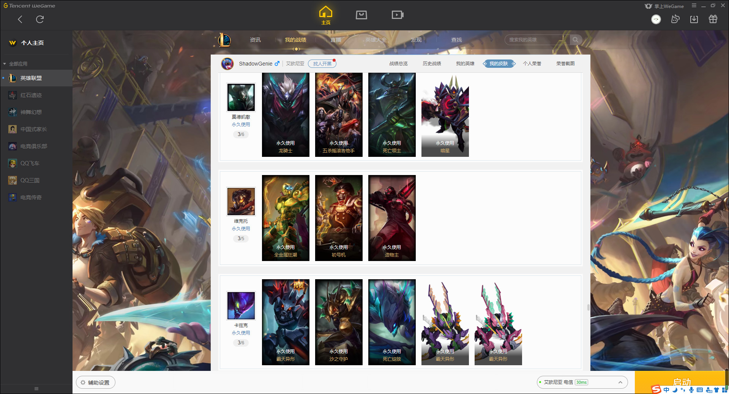
Task: Open the 死亡绽放 skin card
Action: coord(392,322)
